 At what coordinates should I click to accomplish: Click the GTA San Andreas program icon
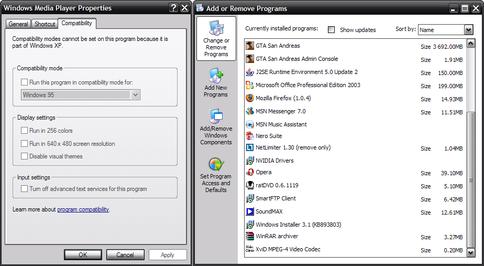click(x=250, y=46)
